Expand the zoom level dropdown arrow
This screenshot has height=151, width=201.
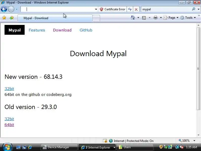point(194,141)
